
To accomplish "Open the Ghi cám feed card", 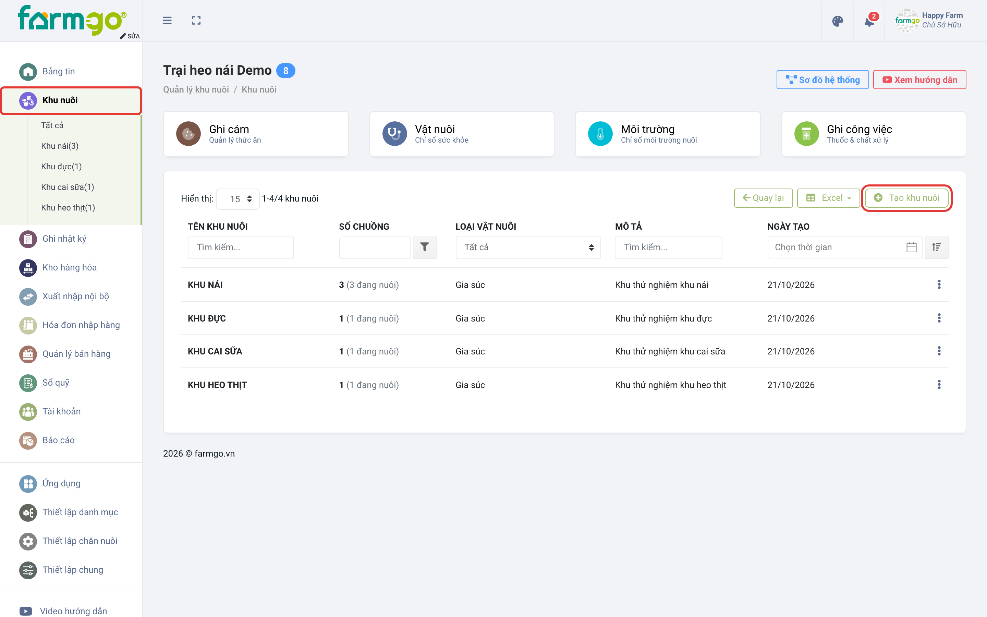I will (x=256, y=134).
